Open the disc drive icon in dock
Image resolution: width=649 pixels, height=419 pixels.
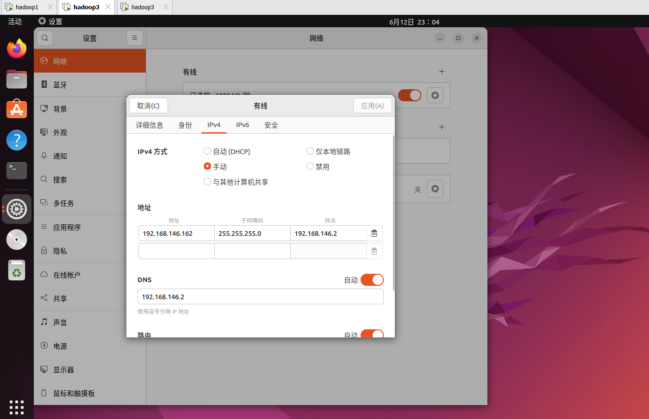coord(17,240)
